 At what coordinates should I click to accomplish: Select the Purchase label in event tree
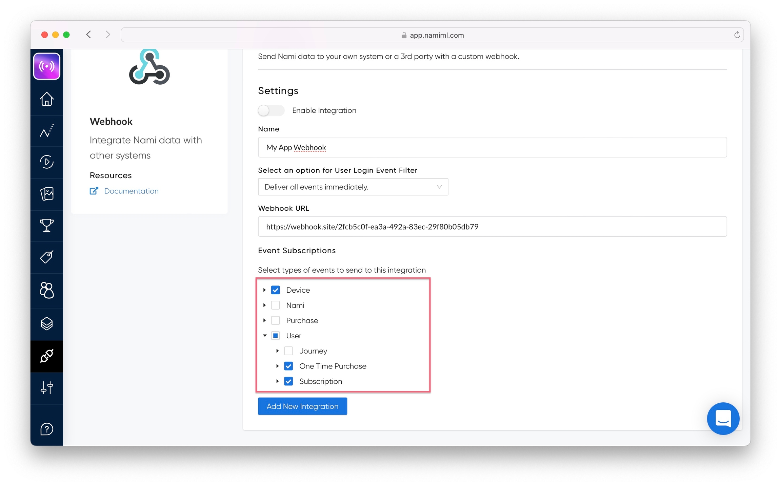[x=302, y=321]
